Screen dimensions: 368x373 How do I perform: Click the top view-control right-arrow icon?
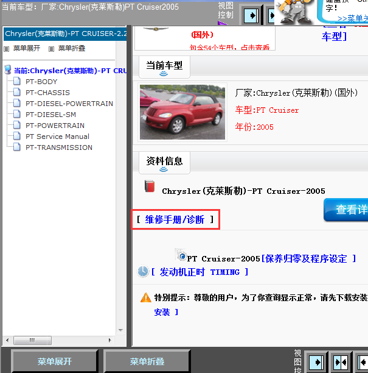(252, 16)
